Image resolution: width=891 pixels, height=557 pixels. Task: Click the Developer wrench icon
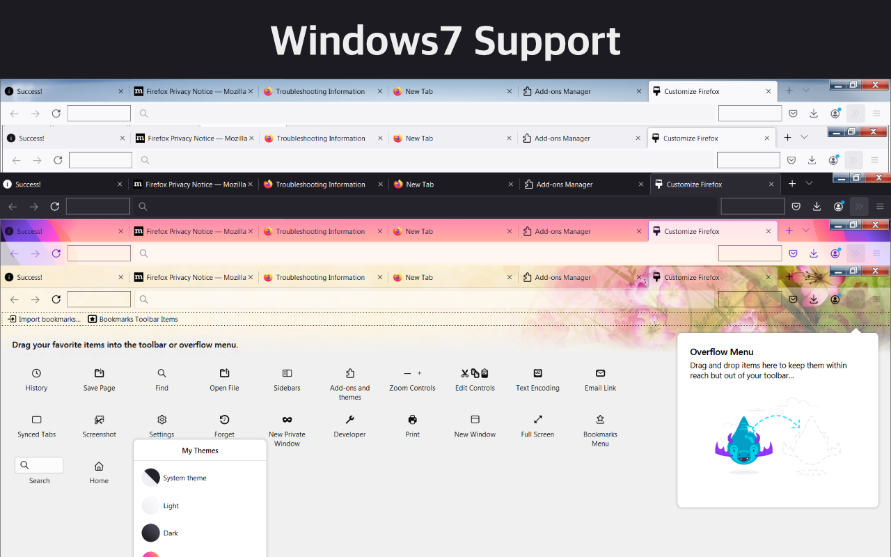pyautogui.click(x=349, y=420)
